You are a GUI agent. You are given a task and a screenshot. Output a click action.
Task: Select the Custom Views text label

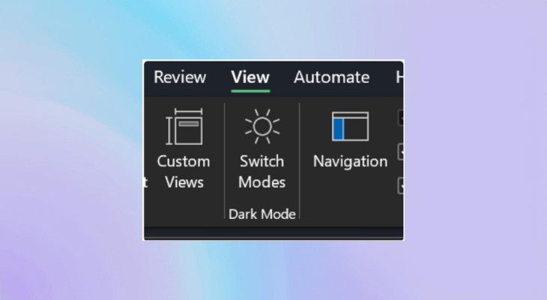(184, 172)
